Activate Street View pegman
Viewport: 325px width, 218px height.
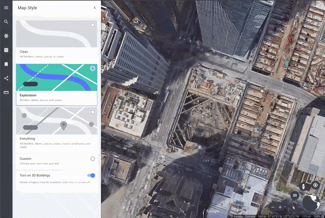click(303, 186)
